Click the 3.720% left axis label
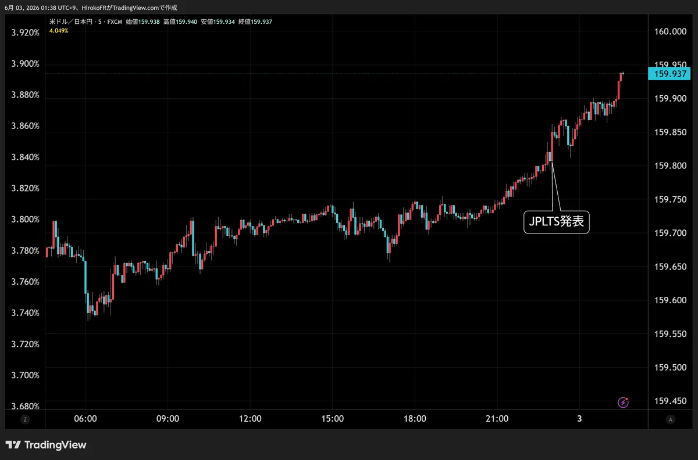The width and height of the screenshot is (698, 460). 26,344
